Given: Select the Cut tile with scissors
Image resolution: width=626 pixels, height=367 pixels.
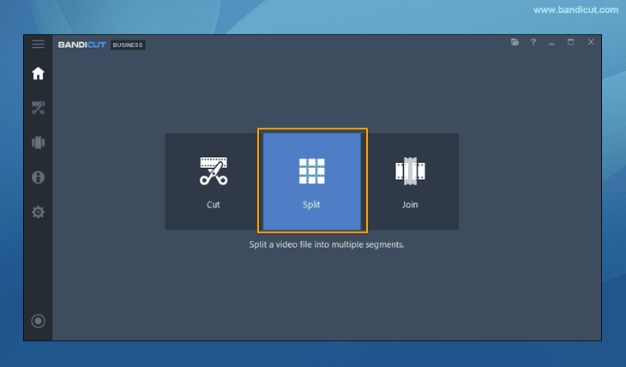Looking at the screenshot, I should pos(214,181).
